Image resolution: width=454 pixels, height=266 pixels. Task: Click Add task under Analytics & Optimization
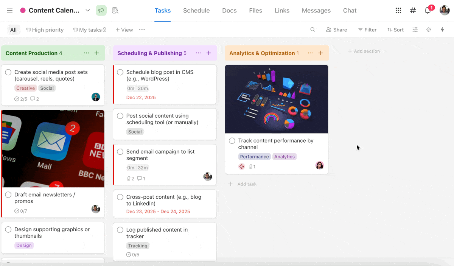pyautogui.click(x=243, y=184)
